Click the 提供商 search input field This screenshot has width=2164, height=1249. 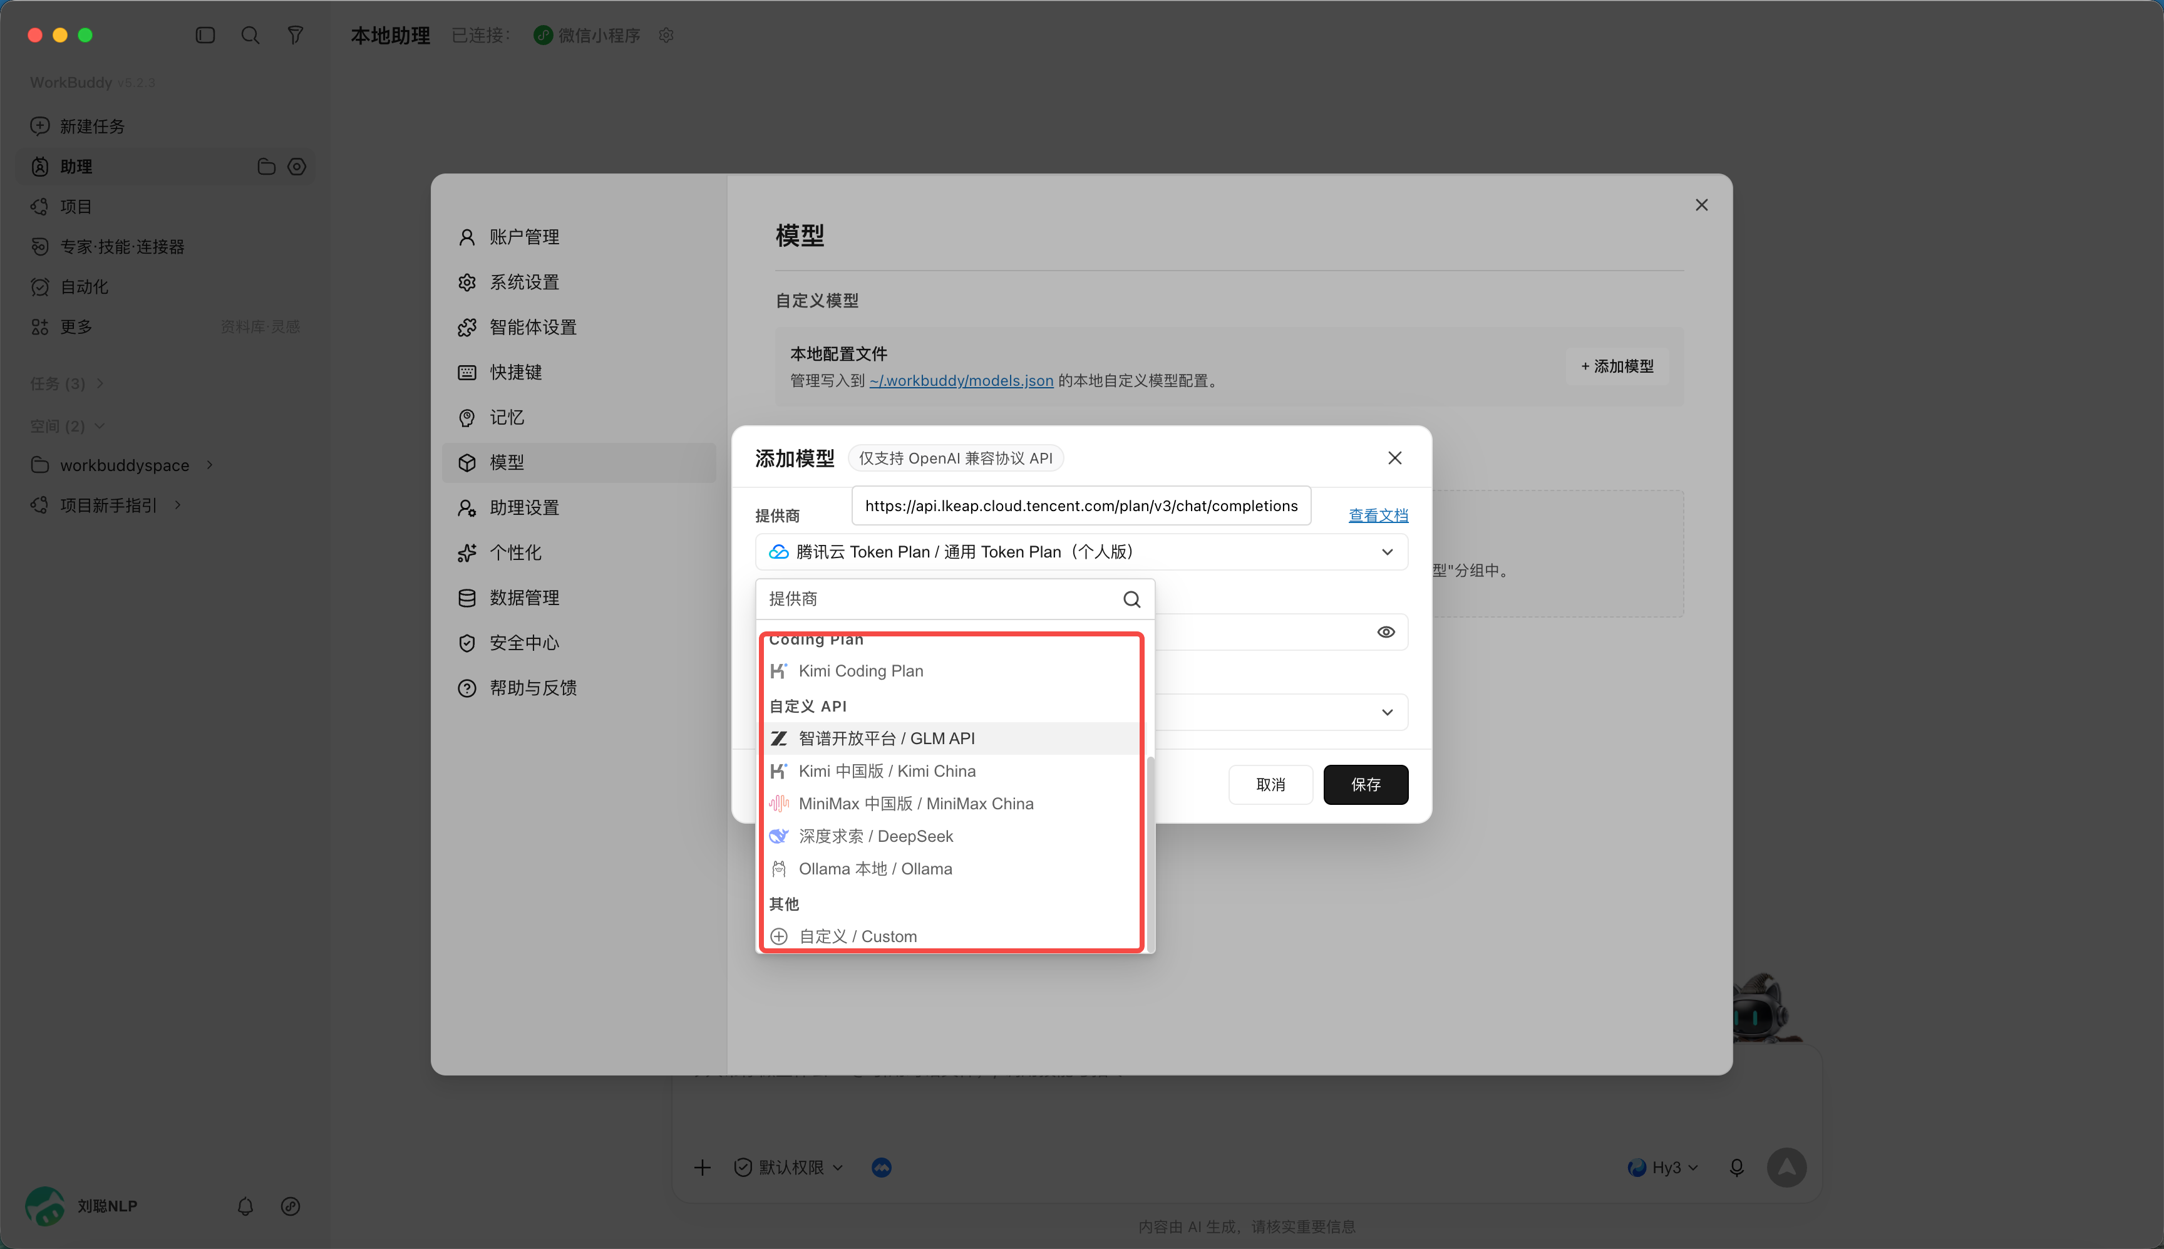[939, 599]
